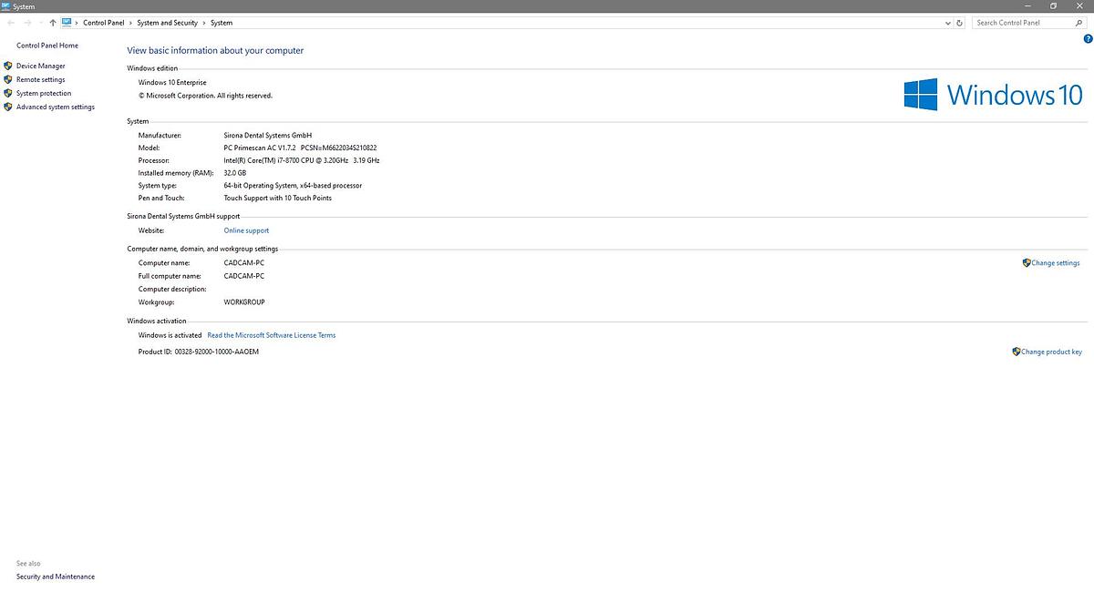This screenshot has width=1094, height=592.
Task: Focus the Search Control Panel field
Action: pos(1021,23)
